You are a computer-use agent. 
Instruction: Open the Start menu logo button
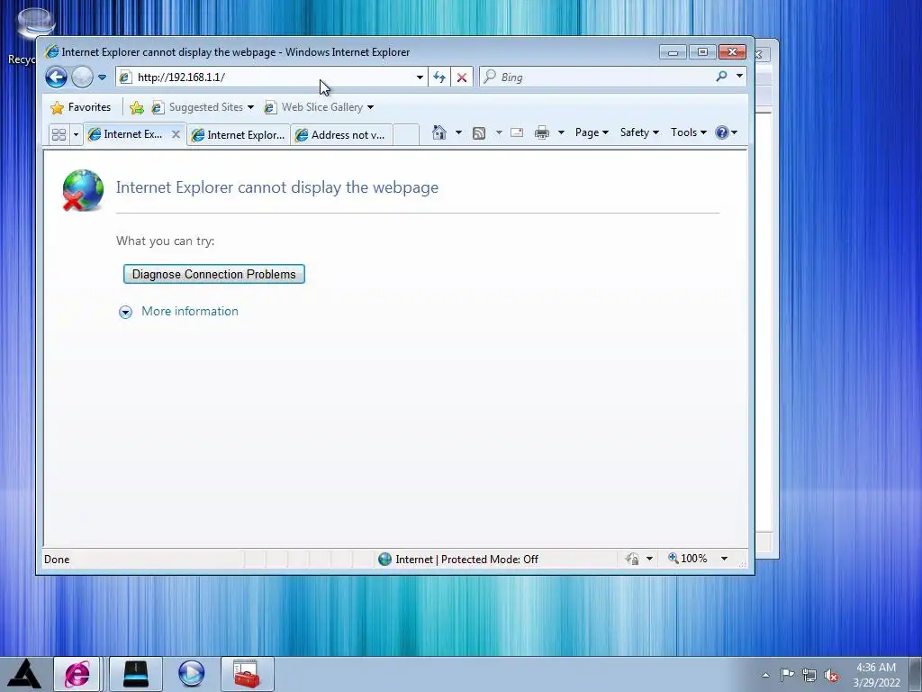tap(24, 674)
